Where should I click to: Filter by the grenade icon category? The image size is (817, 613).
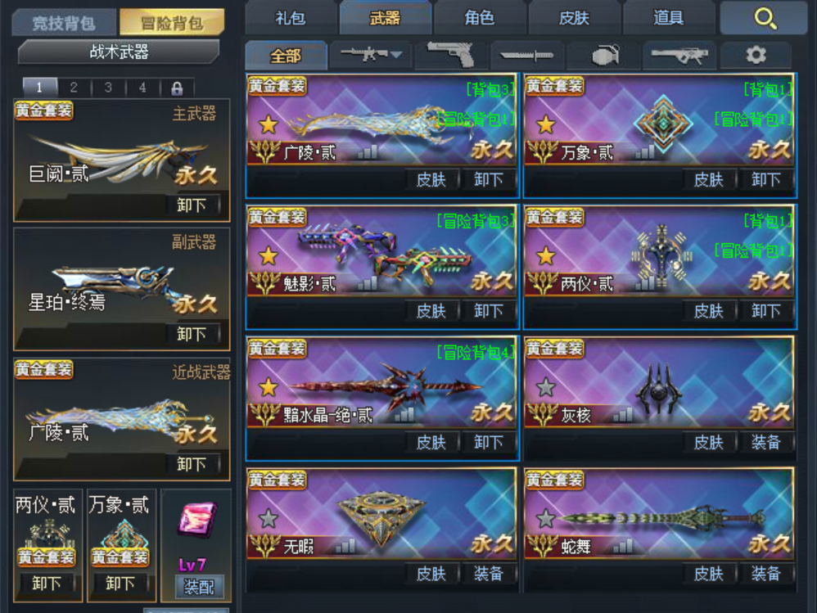tap(604, 55)
